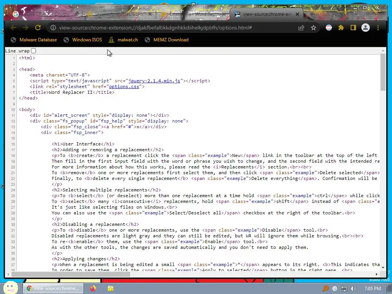
Task: Click vertical scrollbar up arrow
Action: (x=383, y=51)
